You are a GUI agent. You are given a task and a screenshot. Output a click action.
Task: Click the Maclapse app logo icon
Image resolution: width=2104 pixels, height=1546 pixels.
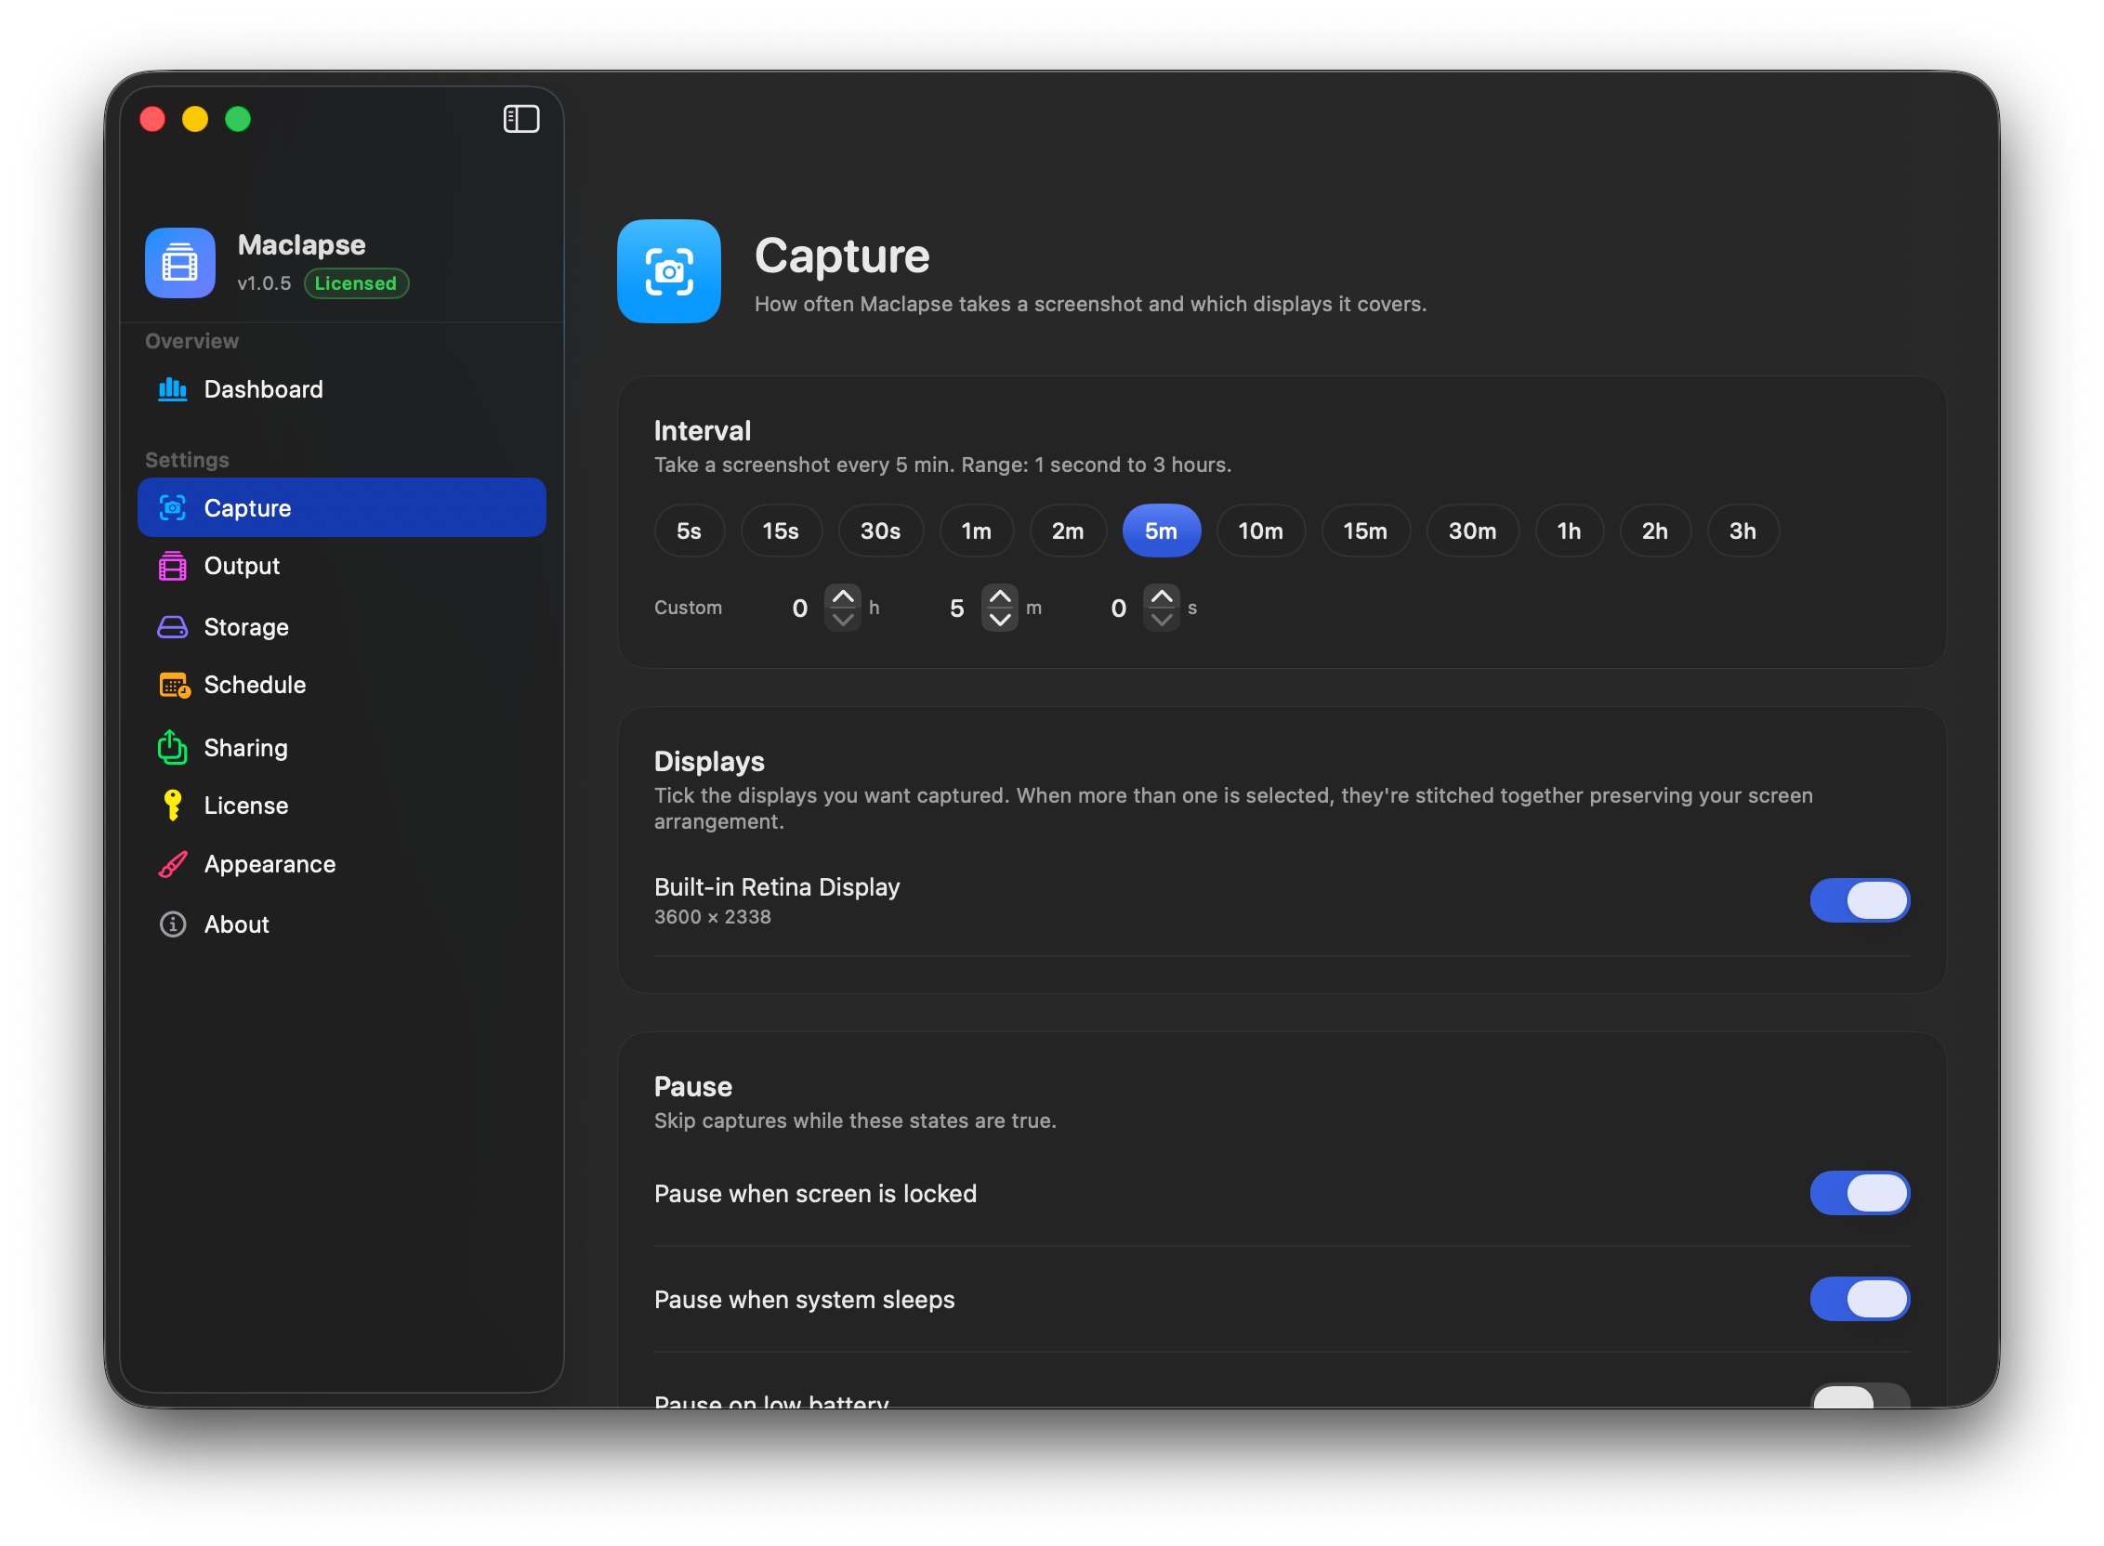(x=179, y=263)
